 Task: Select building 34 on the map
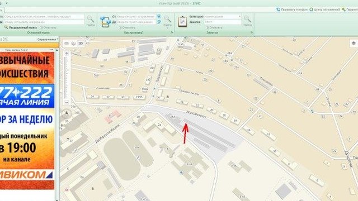pyautogui.click(x=92, y=97)
